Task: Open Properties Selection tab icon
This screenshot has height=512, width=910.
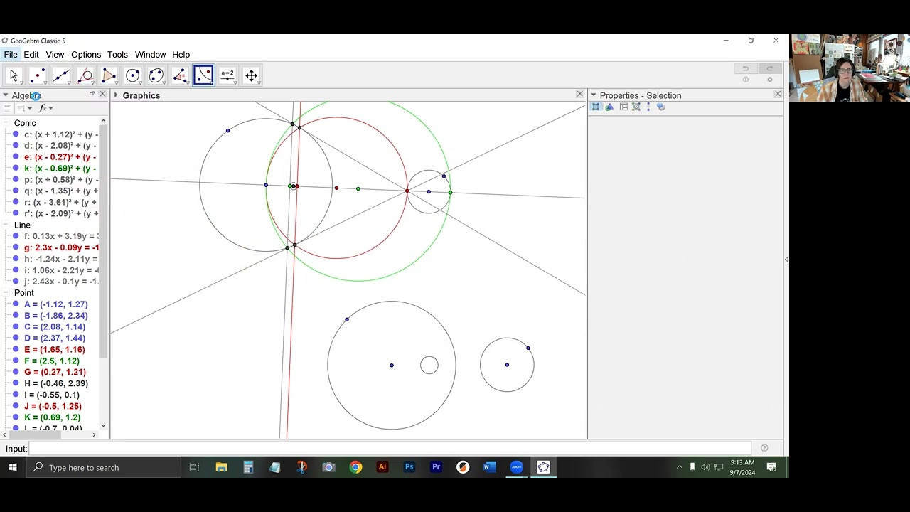Action: [596, 107]
